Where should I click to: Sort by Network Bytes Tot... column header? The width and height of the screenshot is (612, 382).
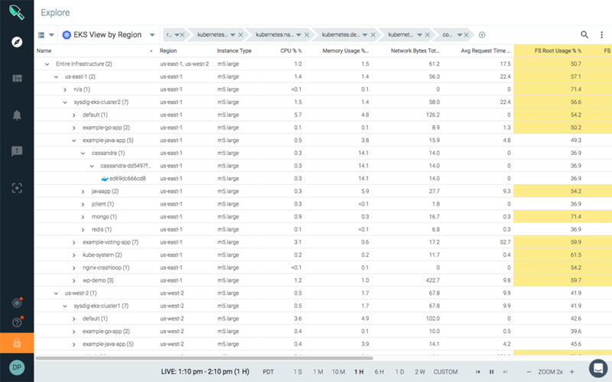pyautogui.click(x=415, y=50)
